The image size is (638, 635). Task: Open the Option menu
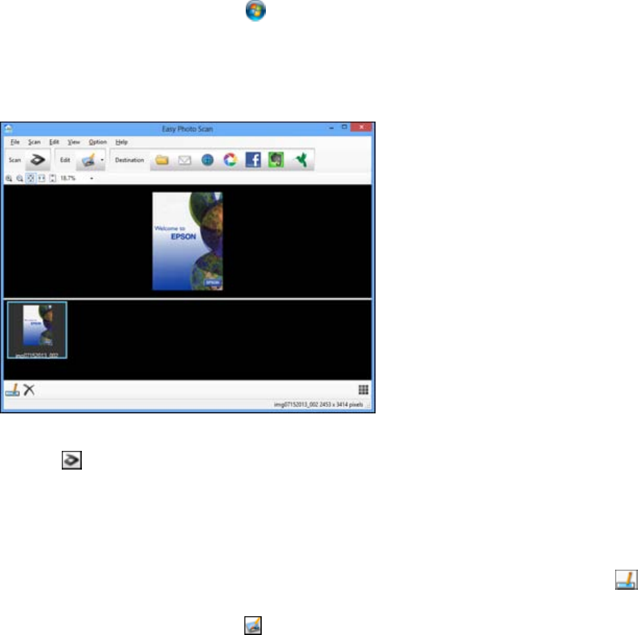point(97,142)
